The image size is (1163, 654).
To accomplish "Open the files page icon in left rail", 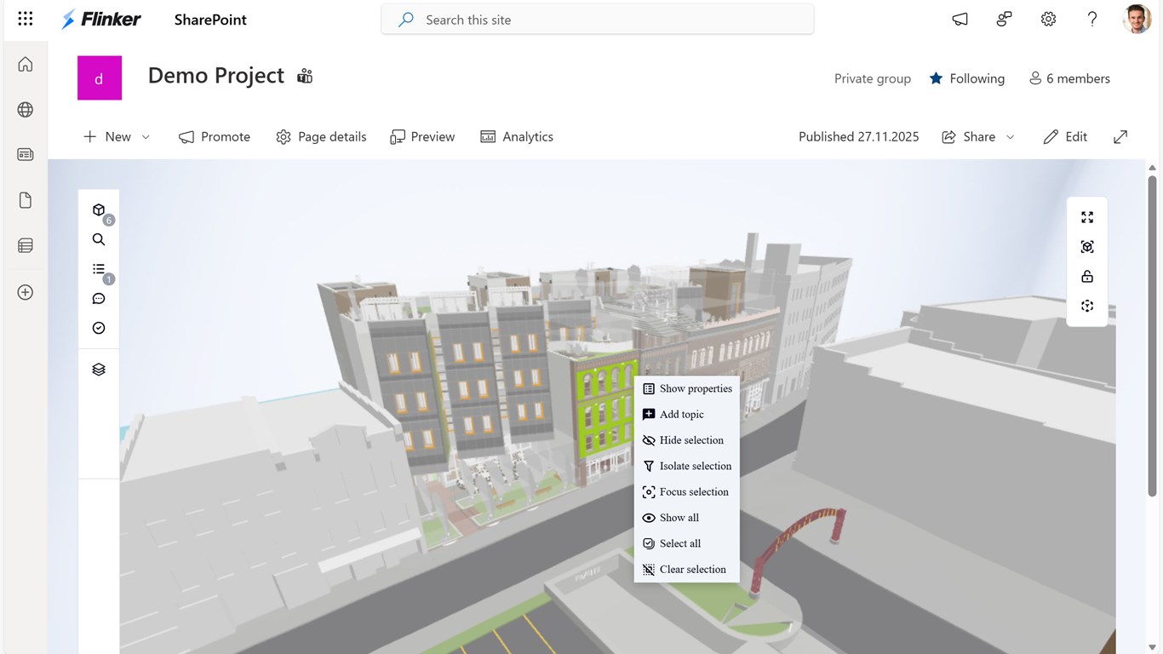I will 26,200.
